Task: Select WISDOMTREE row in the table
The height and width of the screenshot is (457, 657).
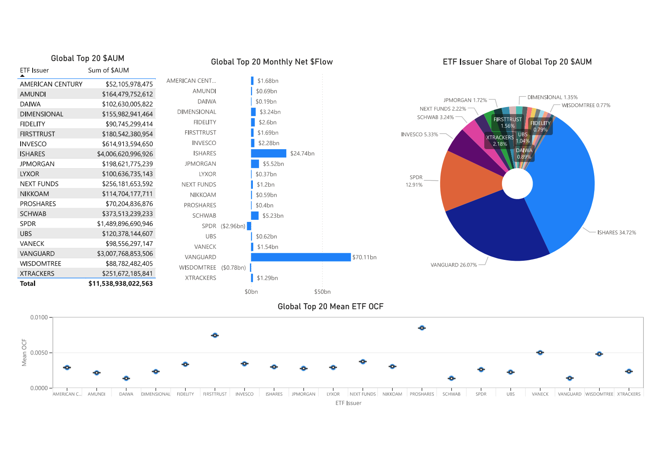Action: click(87, 264)
